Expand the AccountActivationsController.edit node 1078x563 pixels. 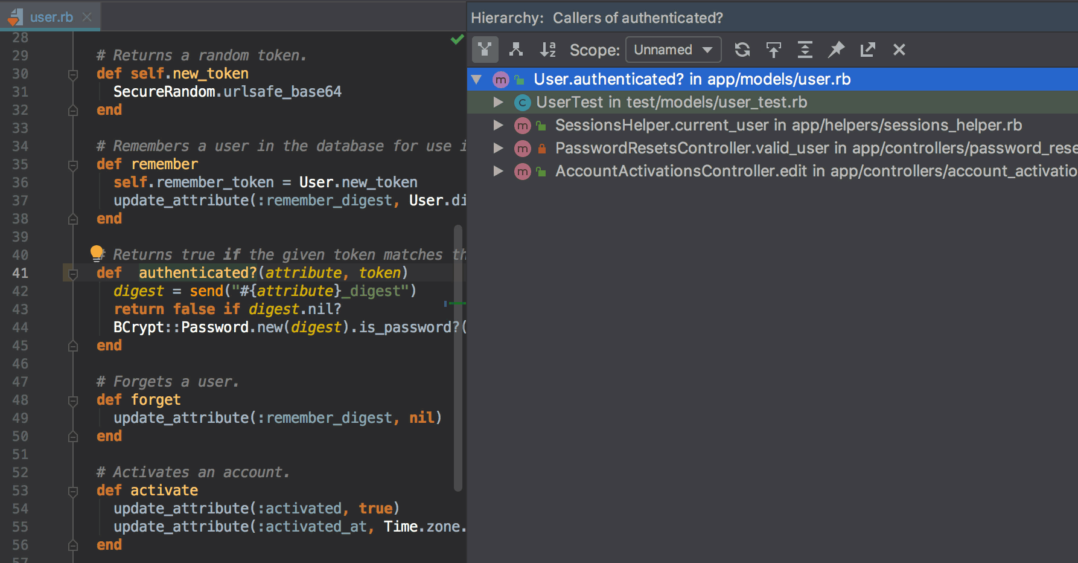pyautogui.click(x=499, y=171)
